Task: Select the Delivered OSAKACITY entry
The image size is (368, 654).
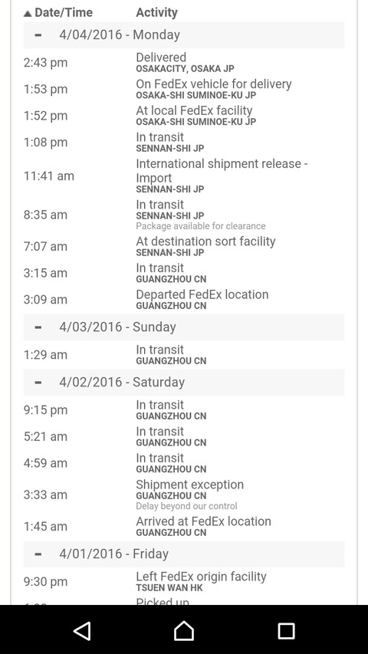Action: [x=183, y=63]
